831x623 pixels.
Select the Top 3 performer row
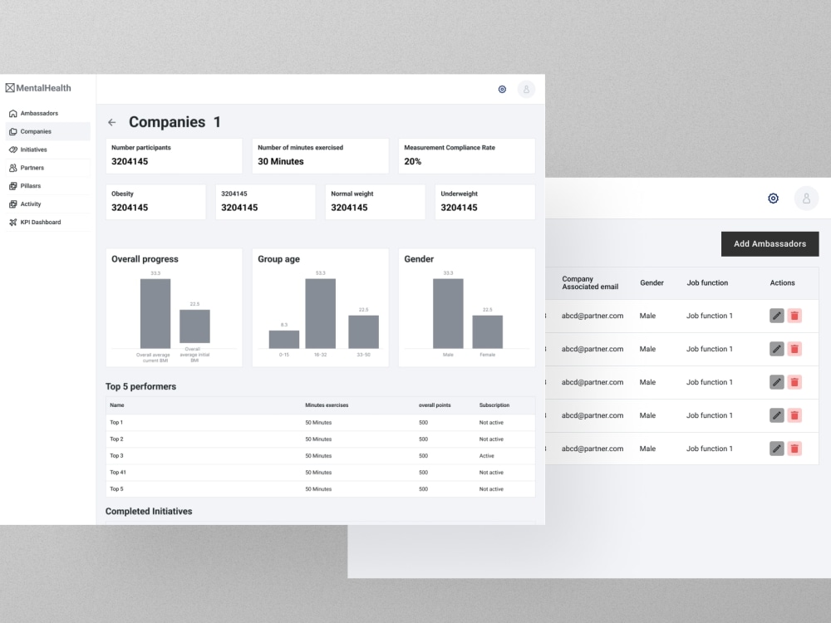coord(320,455)
